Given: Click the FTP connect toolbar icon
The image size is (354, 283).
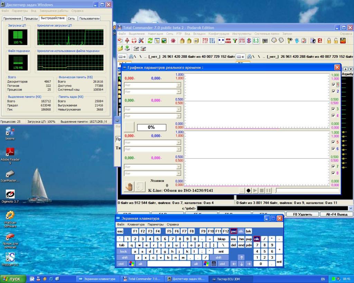Looking at the screenshot, I should pyautogui.click(x=205, y=41).
